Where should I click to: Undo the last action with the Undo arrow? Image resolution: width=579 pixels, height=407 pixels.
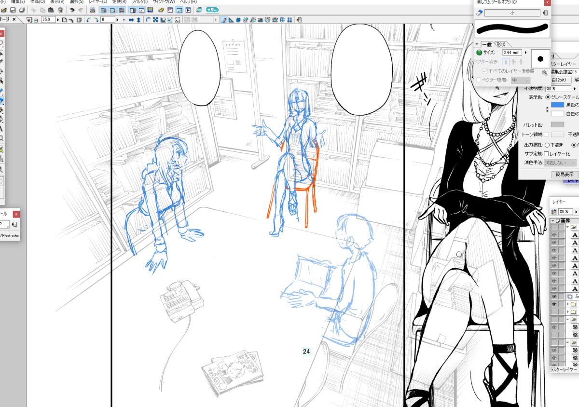pyautogui.click(x=72, y=10)
